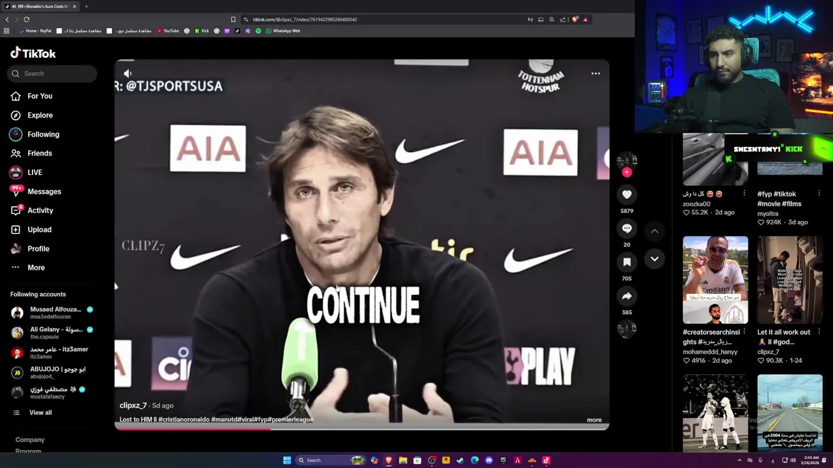Open the Friends page
Screen dimensions: 833x468
[x=39, y=153]
